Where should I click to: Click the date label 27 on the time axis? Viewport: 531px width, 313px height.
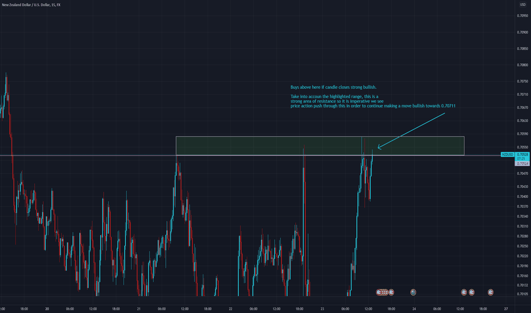coord(506,308)
